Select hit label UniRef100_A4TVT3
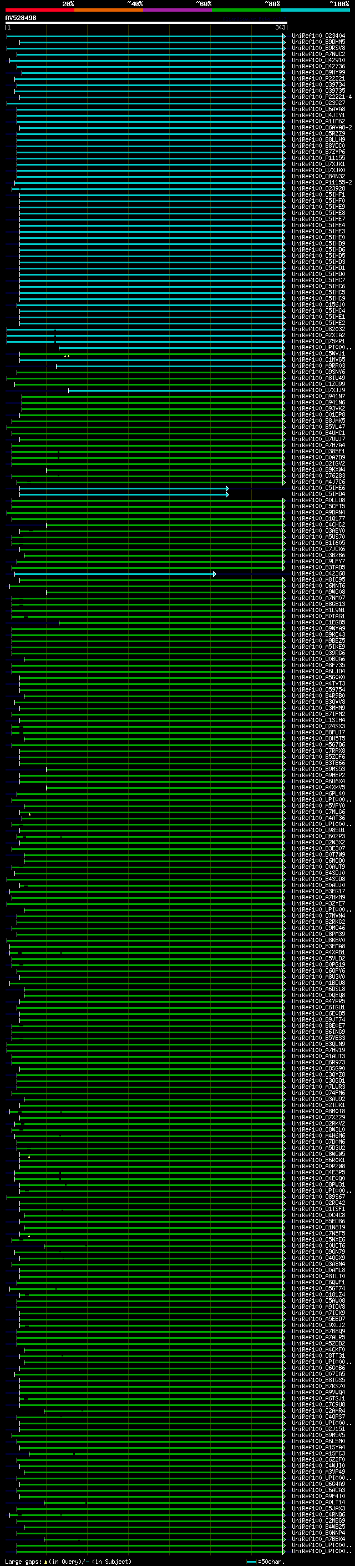Image resolution: width=355 pixels, height=1566 pixels. 318,683
